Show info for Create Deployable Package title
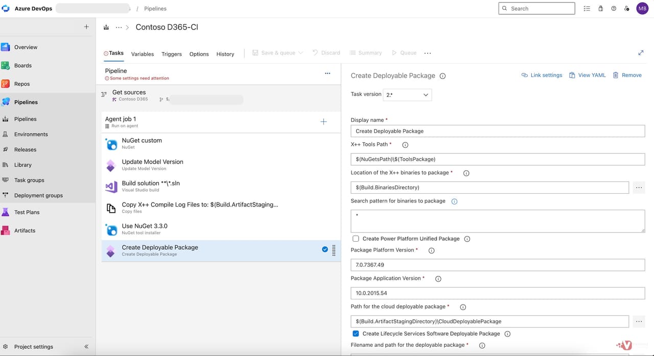This screenshot has width=654, height=356. tap(442, 76)
